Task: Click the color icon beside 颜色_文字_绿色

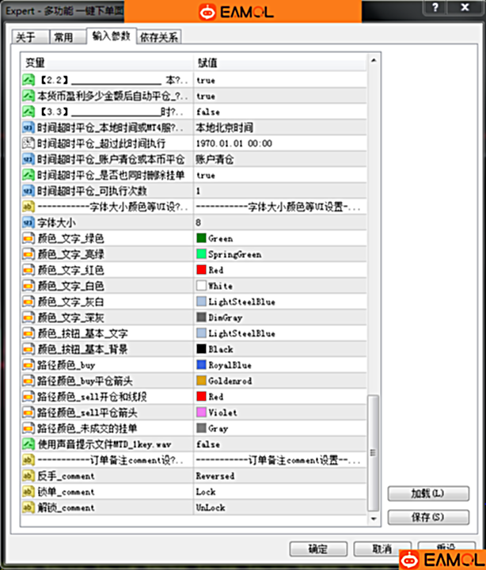Action: click(28, 238)
